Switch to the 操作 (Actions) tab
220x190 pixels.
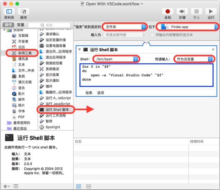pyautogui.click(x=8, y=25)
